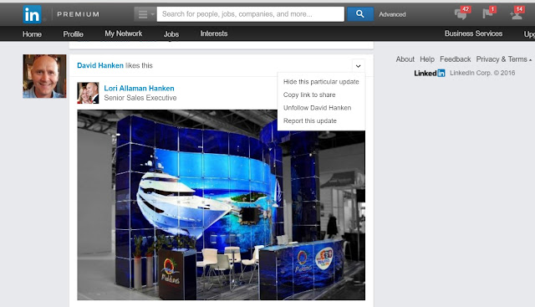Open the Interests menu item
The width and height of the screenshot is (535, 307).
[x=214, y=33]
